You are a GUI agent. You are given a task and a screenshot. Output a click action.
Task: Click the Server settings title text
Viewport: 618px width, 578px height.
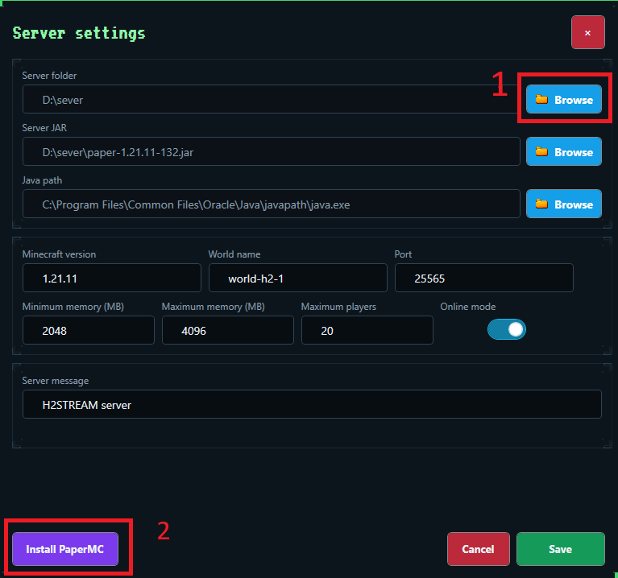coord(79,33)
